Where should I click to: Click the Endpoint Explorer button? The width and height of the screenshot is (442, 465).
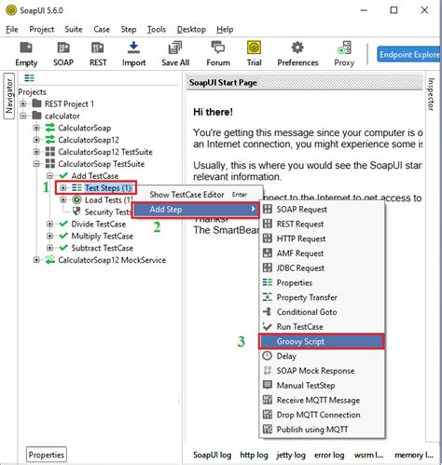(409, 55)
